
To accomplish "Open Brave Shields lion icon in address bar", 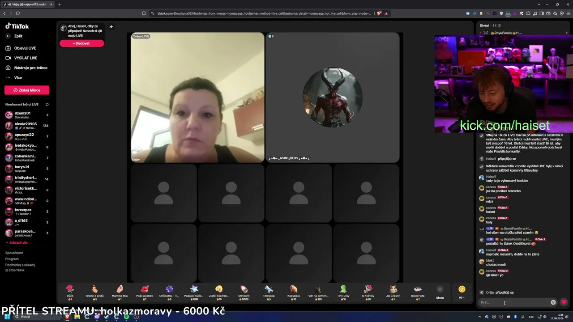I will pyautogui.click(x=379, y=13).
